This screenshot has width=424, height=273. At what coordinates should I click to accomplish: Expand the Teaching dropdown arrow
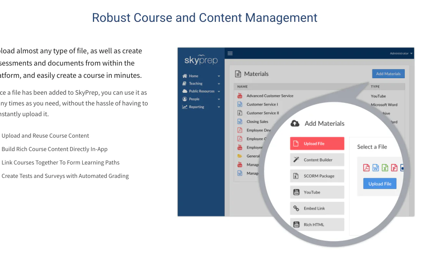219,84
